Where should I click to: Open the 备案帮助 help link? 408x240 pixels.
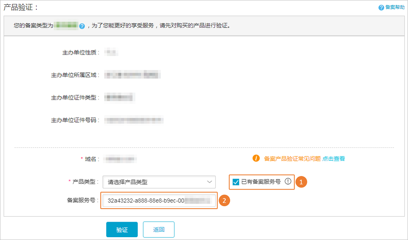tap(395, 7)
